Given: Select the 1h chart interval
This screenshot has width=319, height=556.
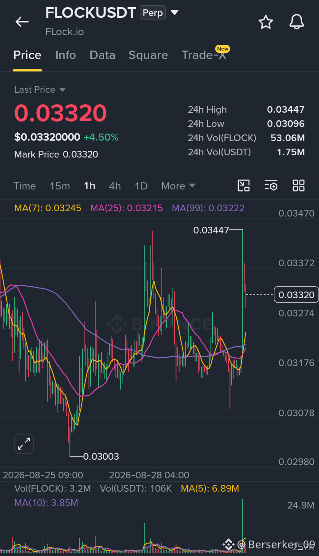Looking at the screenshot, I should pos(89,186).
